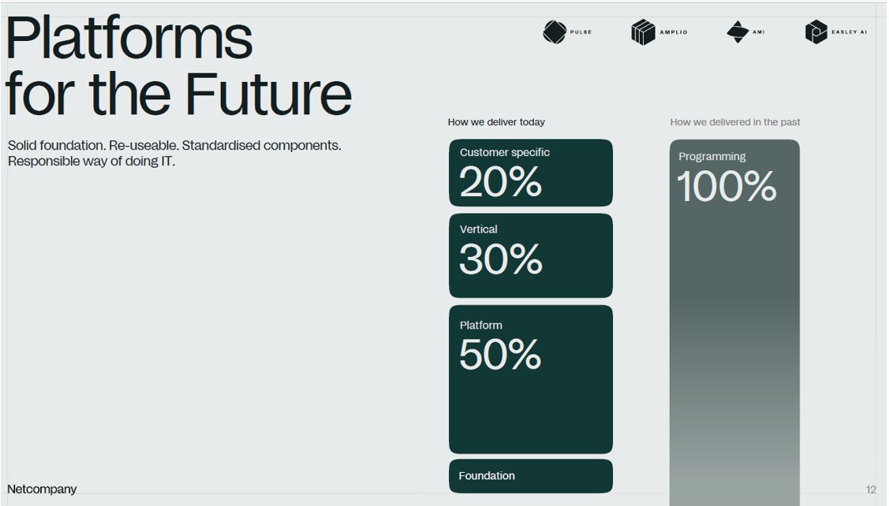Viewport: 889px width, 506px height.
Task: Select the "How we deliver today" heading
Action: click(x=496, y=122)
